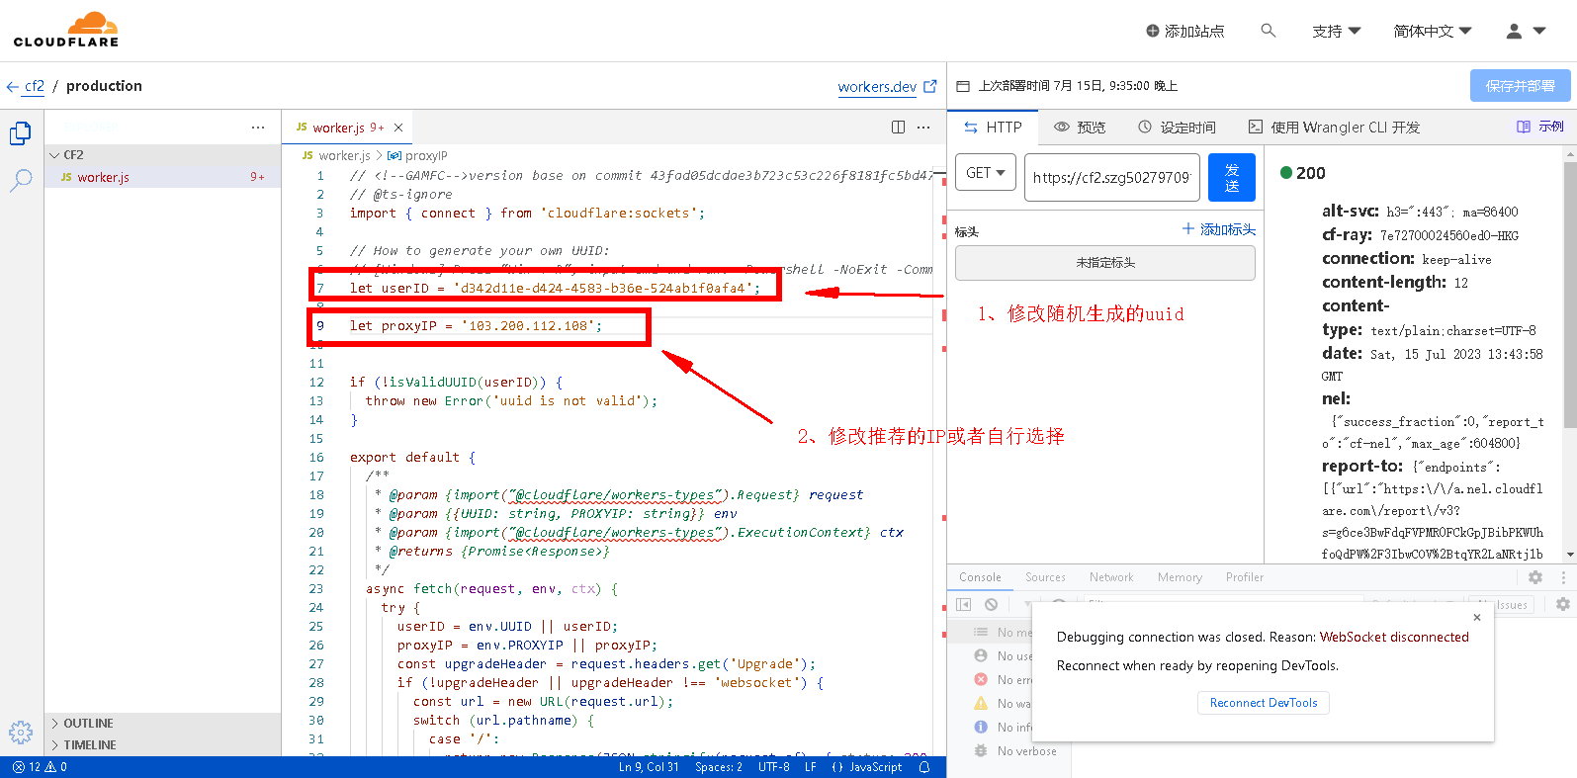Open GET method dropdown
Image resolution: width=1577 pixels, height=778 pixels.
coord(986,173)
